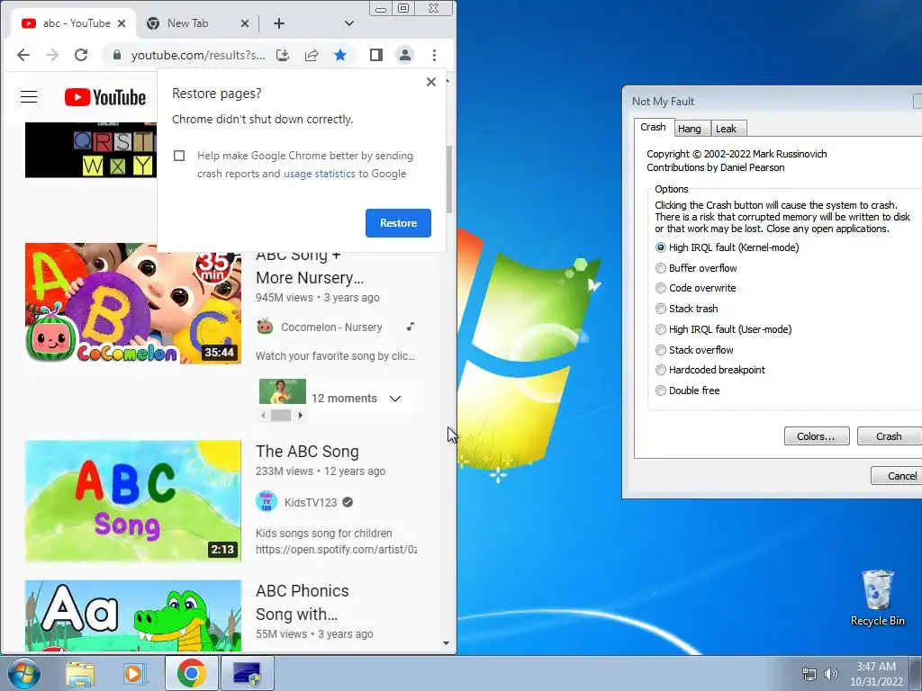Open usage statistics link
This screenshot has width=922, height=691.
[x=320, y=174]
